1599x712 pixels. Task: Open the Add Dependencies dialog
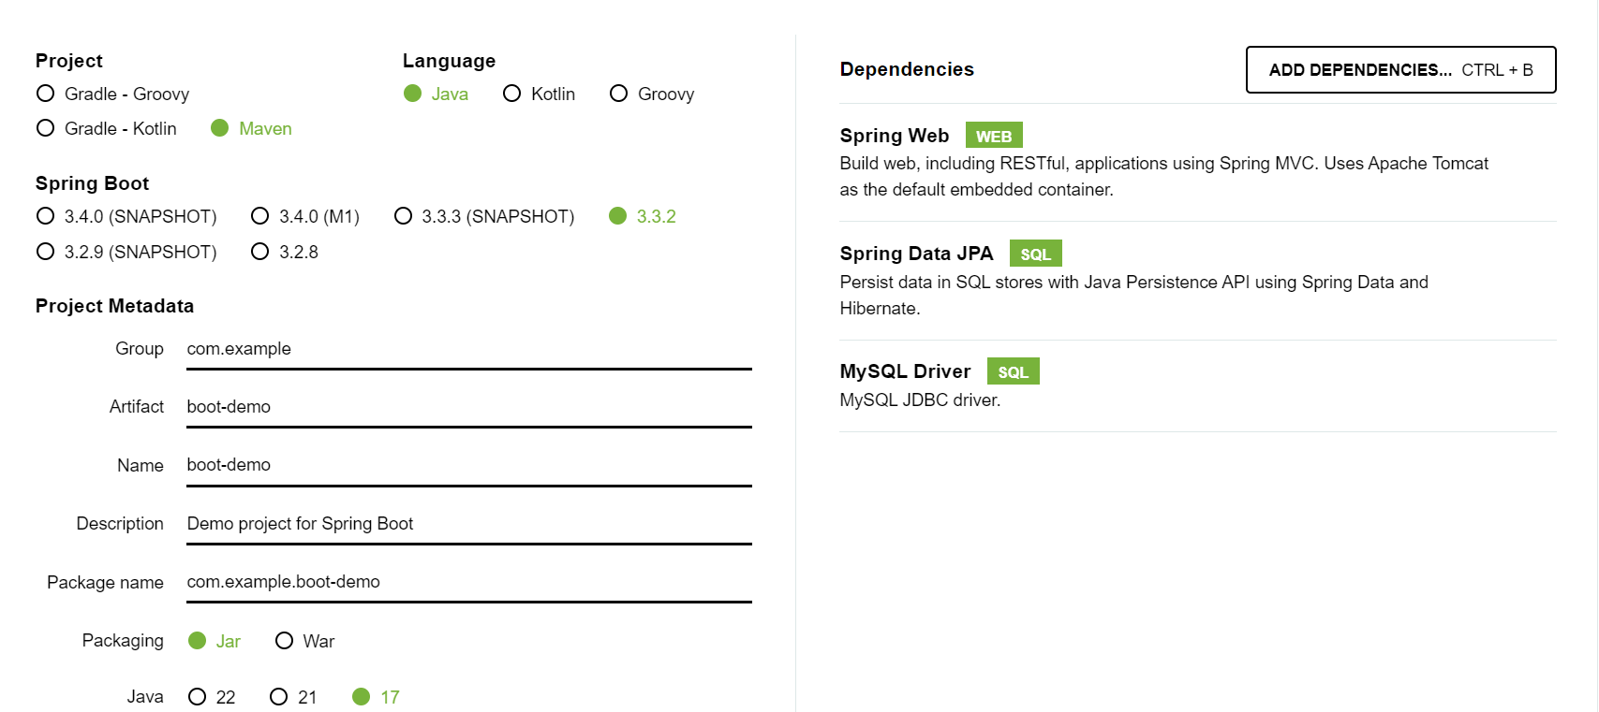(1400, 70)
